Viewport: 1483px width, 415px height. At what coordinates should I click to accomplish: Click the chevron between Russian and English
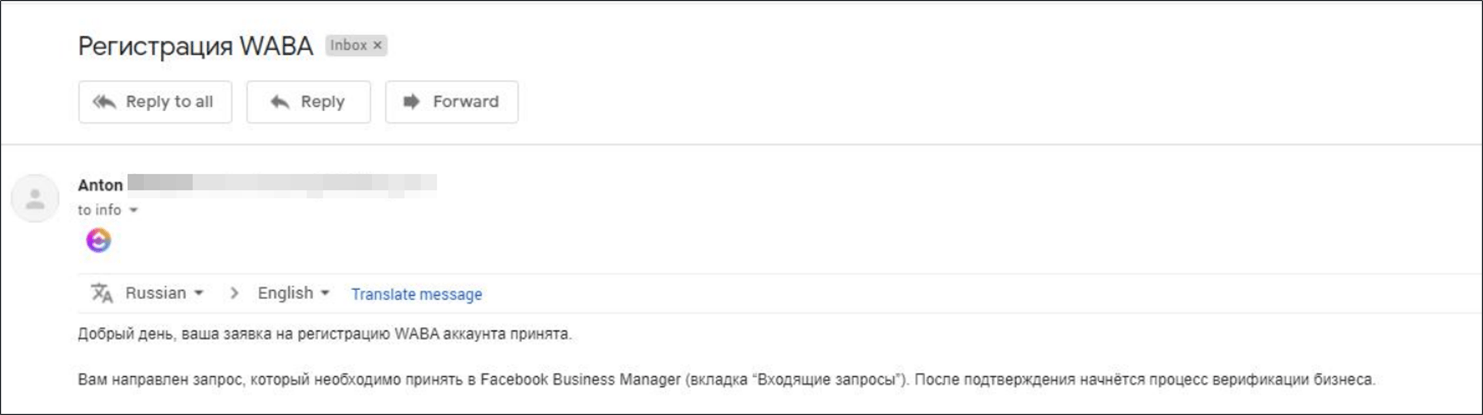click(x=234, y=293)
